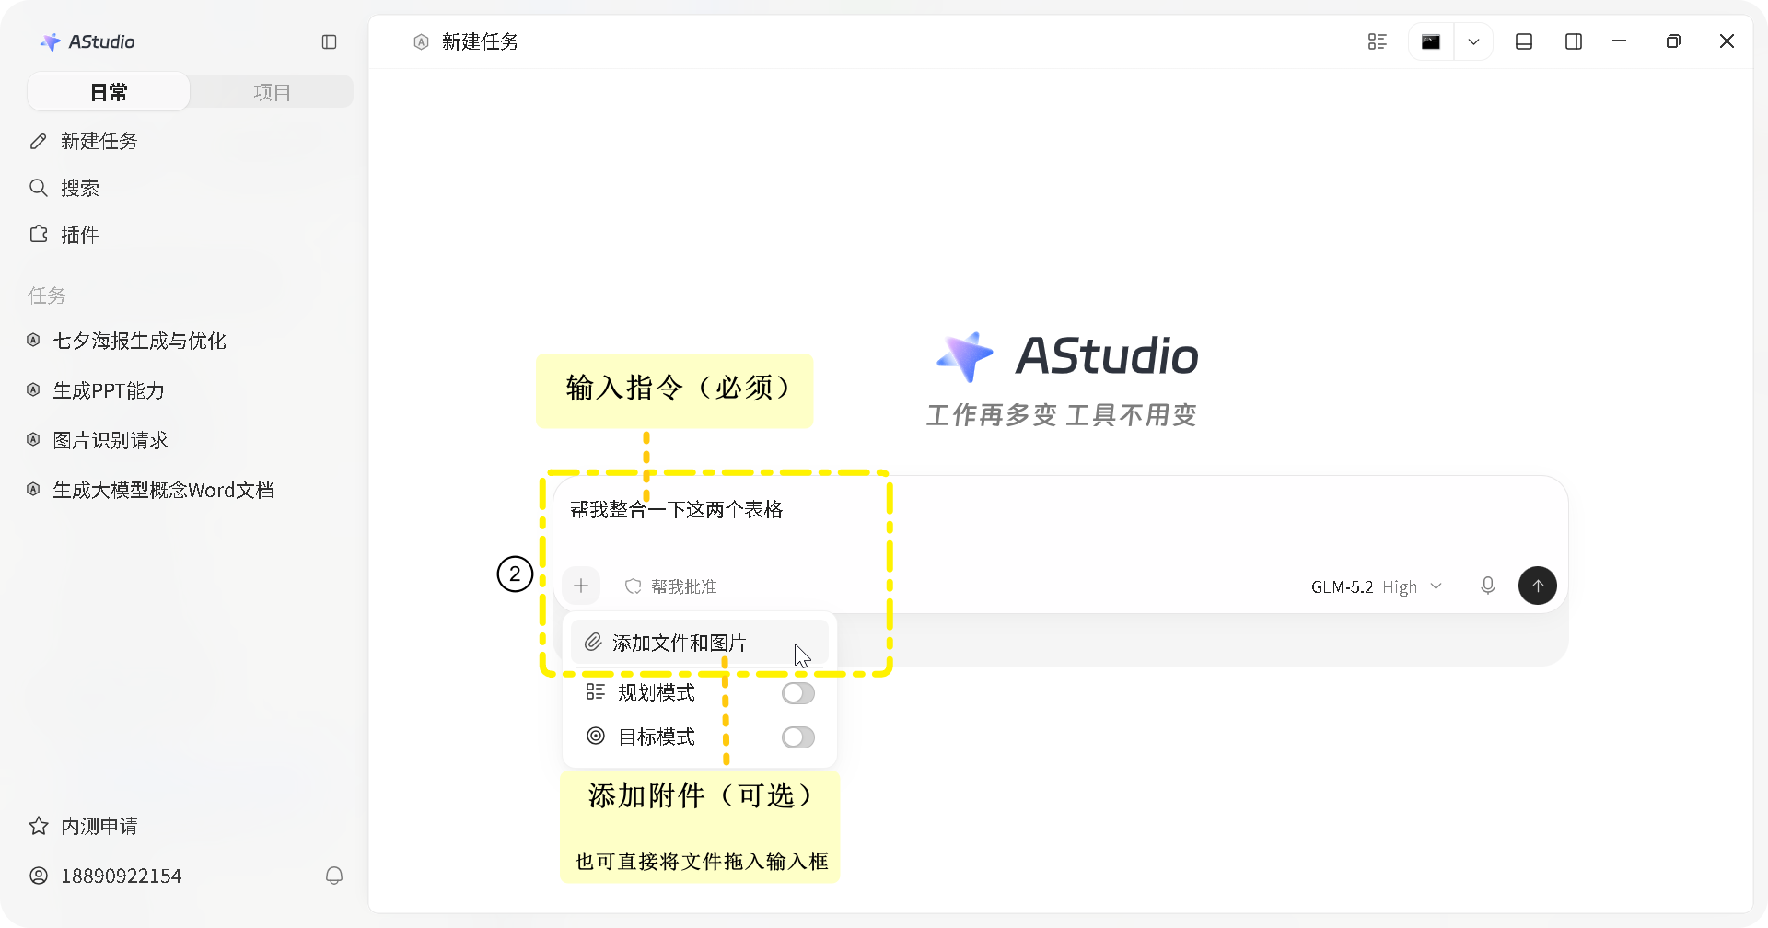Toggle the 目标模式 switch
Image resolution: width=1768 pixels, height=928 pixels.
click(x=798, y=737)
